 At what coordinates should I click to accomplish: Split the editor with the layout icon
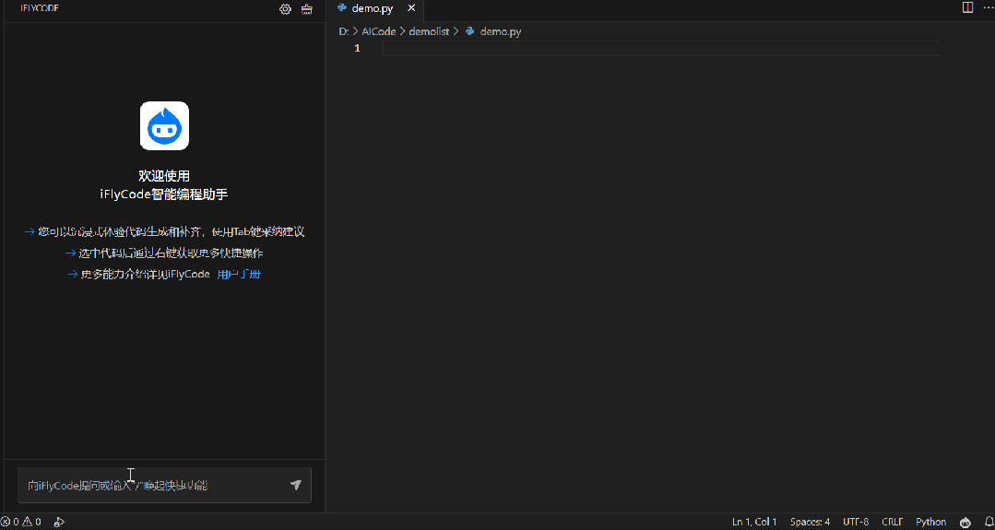(967, 7)
